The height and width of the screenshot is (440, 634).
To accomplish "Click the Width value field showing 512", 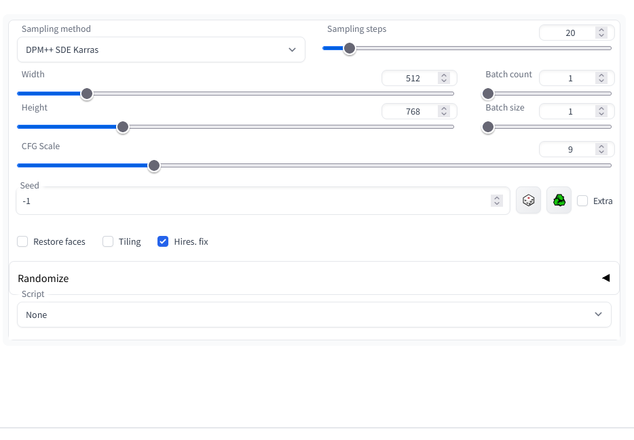I will (419, 78).
